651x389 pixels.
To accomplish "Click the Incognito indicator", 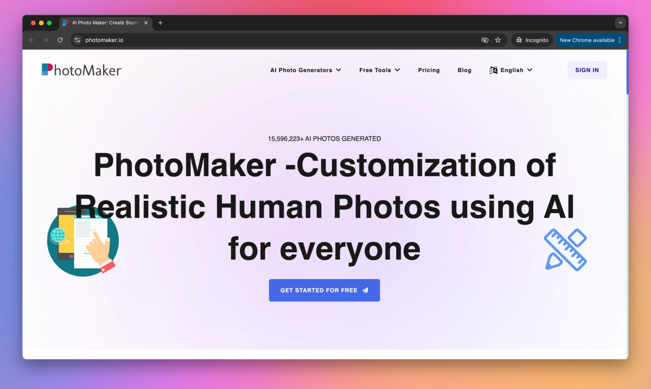I will [x=532, y=40].
